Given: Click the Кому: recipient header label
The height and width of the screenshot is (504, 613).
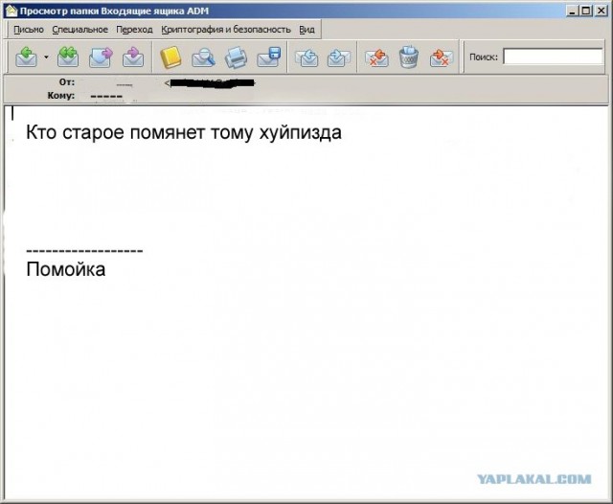Looking at the screenshot, I should (x=61, y=96).
